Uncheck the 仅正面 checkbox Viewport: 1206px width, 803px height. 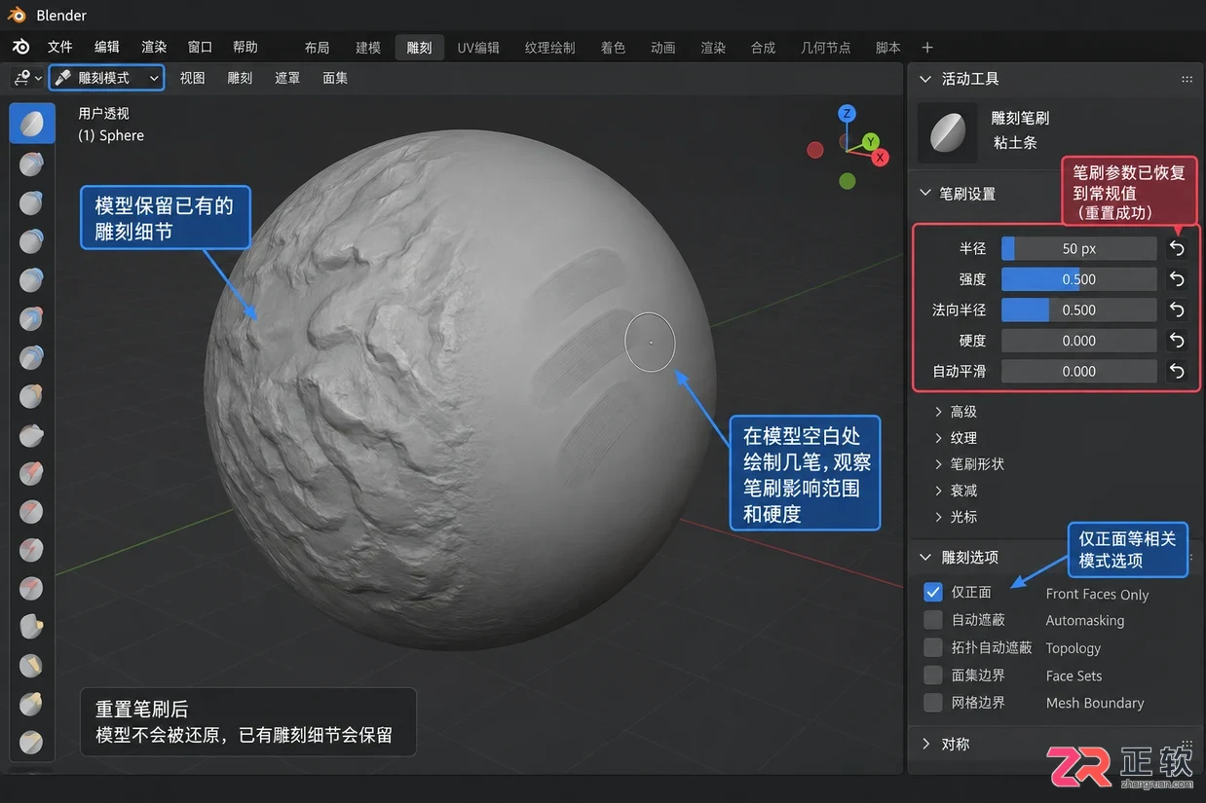933,592
